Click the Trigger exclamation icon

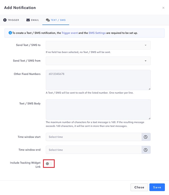[5, 20]
